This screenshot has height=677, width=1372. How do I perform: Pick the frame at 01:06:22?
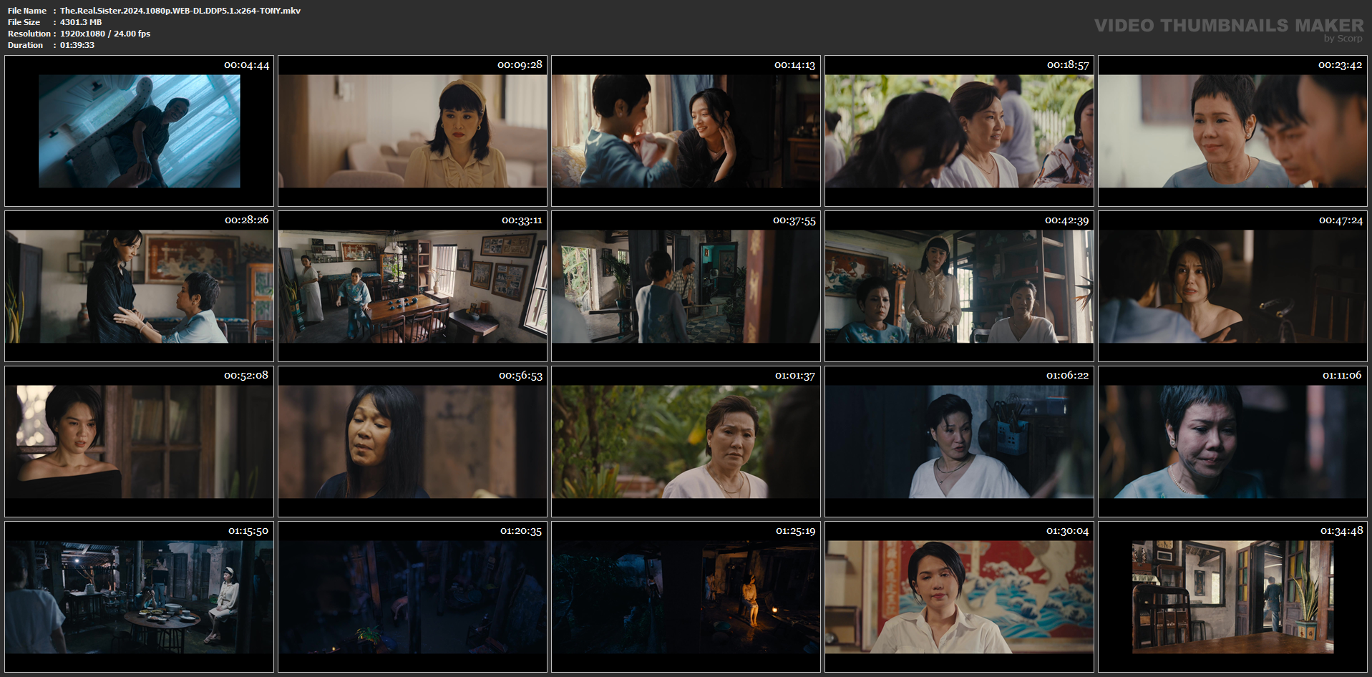[x=959, y=442]
